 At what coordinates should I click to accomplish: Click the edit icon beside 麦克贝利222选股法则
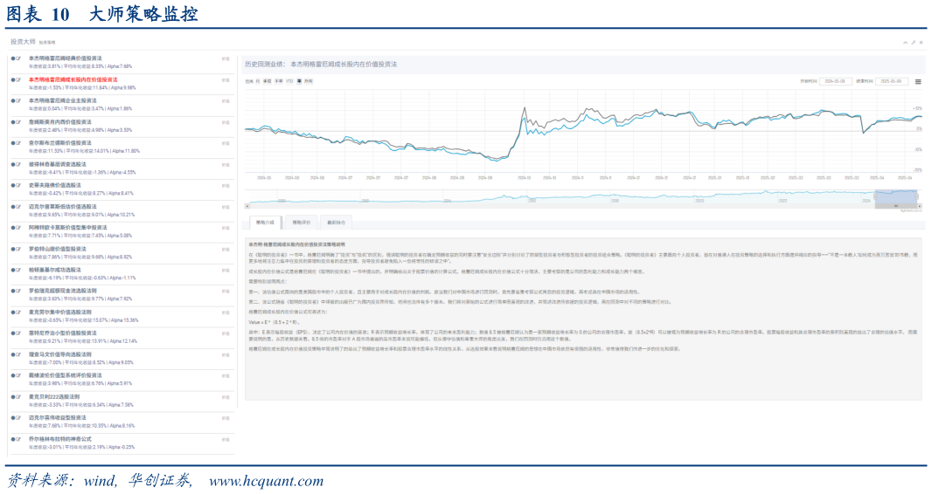click(17, 397)
